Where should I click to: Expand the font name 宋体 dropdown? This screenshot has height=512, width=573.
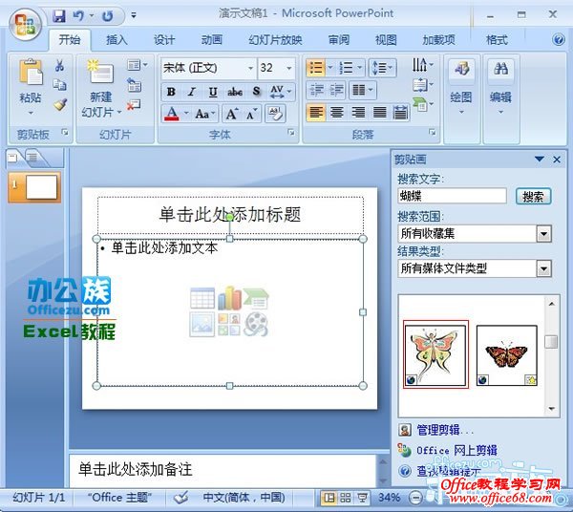pos(250,68)
